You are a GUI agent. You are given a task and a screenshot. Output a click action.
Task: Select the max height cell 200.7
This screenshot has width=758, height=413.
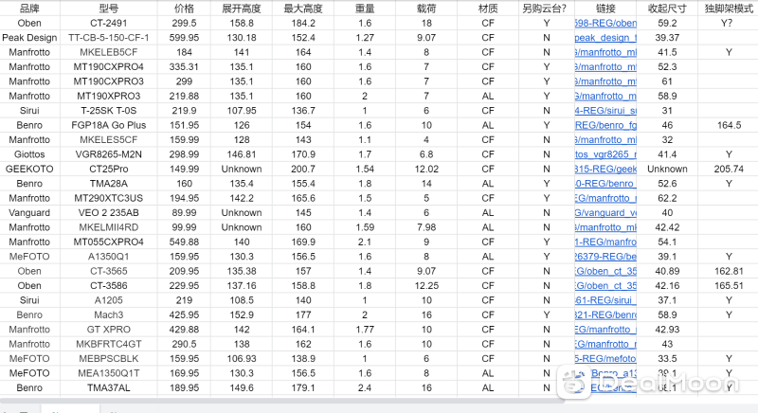(x=303, y=169)
